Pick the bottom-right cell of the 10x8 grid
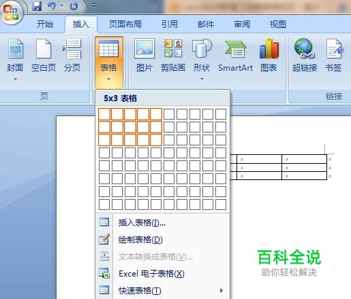Viewport: 351px width, 299px height. point(221,205)
